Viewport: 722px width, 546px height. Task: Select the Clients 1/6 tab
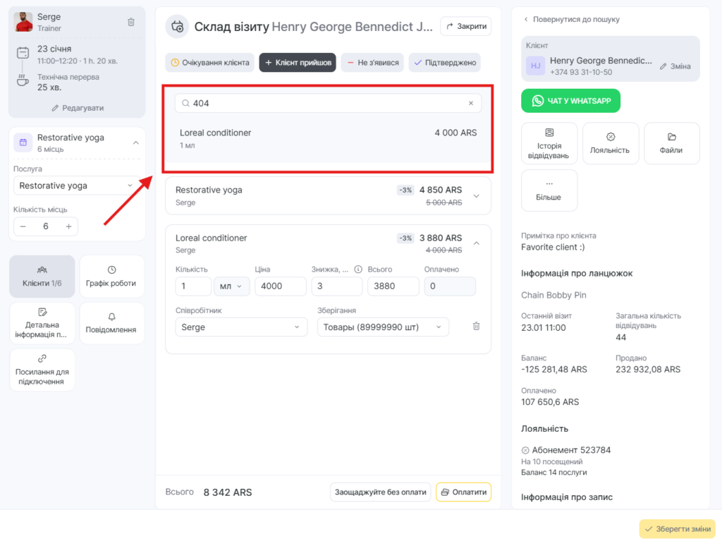[42, 276]
